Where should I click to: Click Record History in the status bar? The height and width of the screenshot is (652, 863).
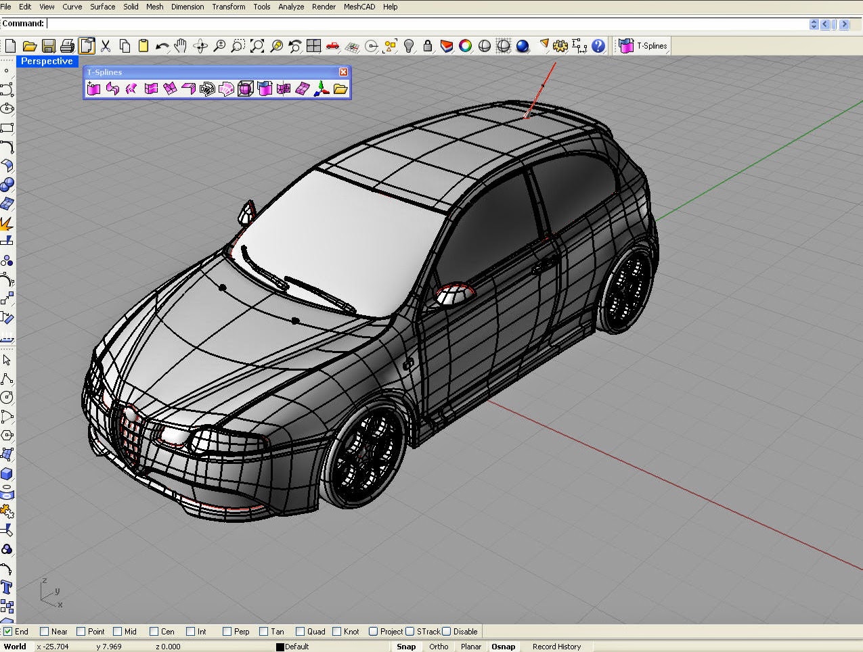556,647
